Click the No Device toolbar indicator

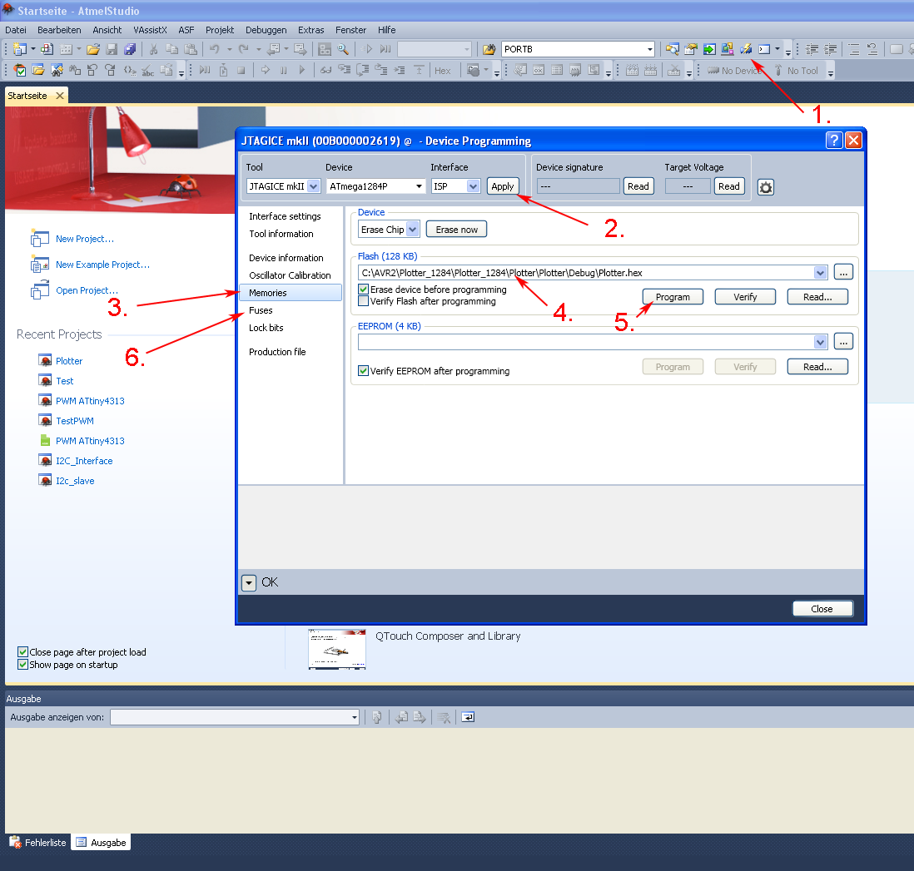point(734,71)
